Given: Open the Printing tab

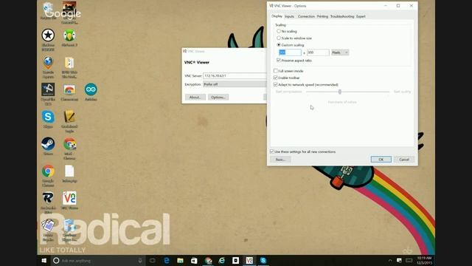Looking at the screenshot, I should [x=322, y=16].
